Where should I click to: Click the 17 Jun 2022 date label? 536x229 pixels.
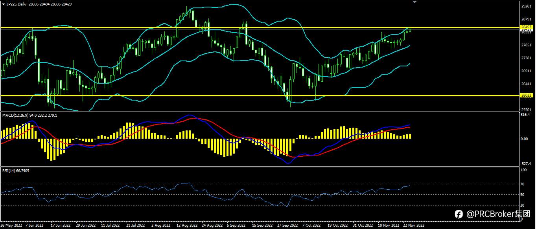61,226
